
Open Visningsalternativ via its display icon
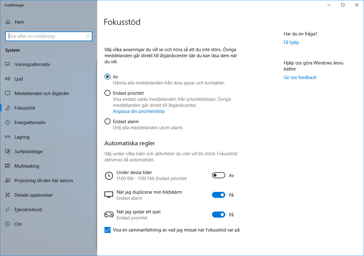click(x=7, y=64)
